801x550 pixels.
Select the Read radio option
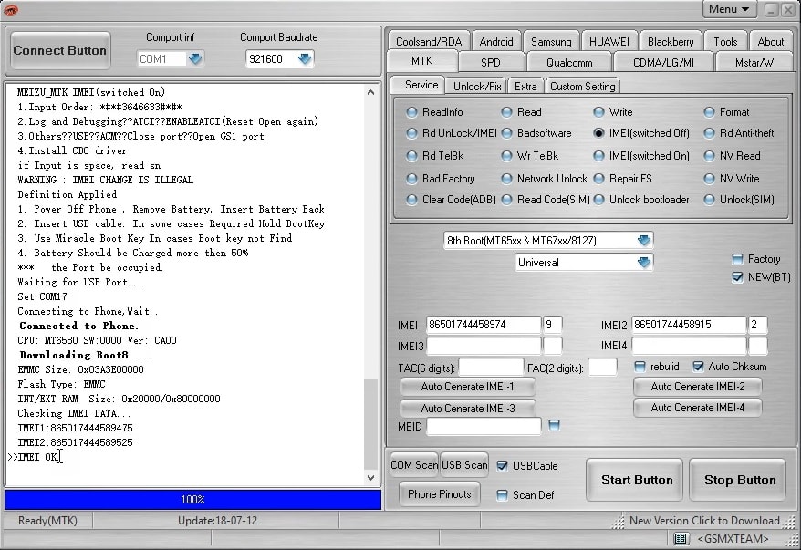coord(522,112)
